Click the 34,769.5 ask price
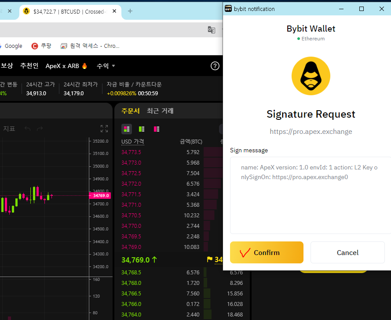The image size is (391, 320). click(131, 237)
